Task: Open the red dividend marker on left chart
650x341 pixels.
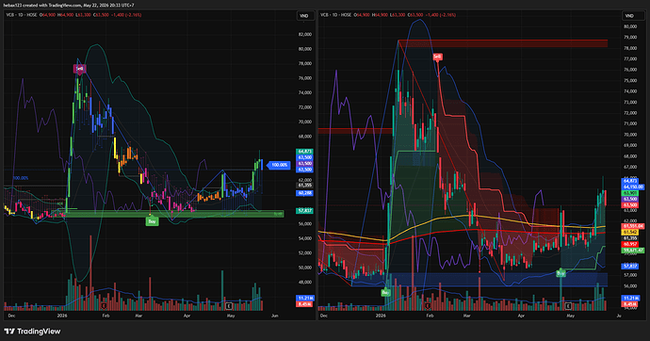Action: 104,306
